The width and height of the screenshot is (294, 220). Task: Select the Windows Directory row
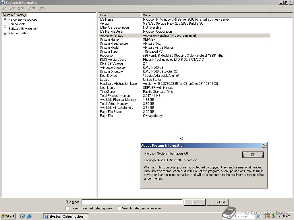pyautogui.click(x=185, y=68)
